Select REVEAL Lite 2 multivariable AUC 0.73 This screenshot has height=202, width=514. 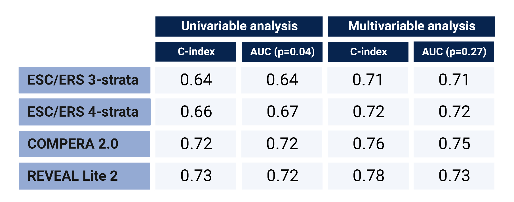click(454, 176)
